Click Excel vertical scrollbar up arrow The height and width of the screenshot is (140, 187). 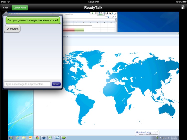tap(115, 23)
